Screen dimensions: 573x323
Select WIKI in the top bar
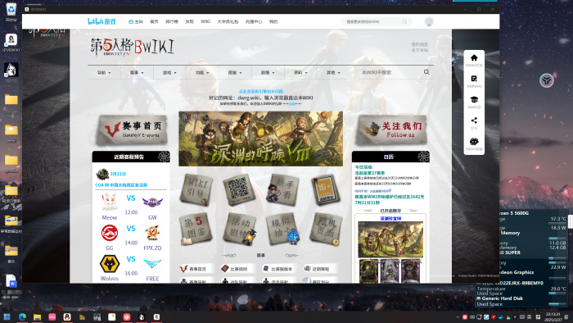click(205, 21)
